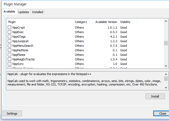Click version 0.5.3 of NppExec

click(113, 32)
